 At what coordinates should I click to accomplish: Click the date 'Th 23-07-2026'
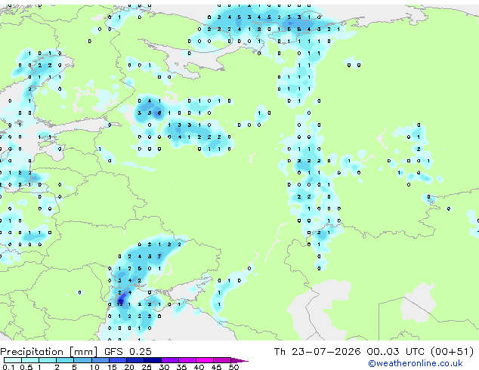click(317, 352)
